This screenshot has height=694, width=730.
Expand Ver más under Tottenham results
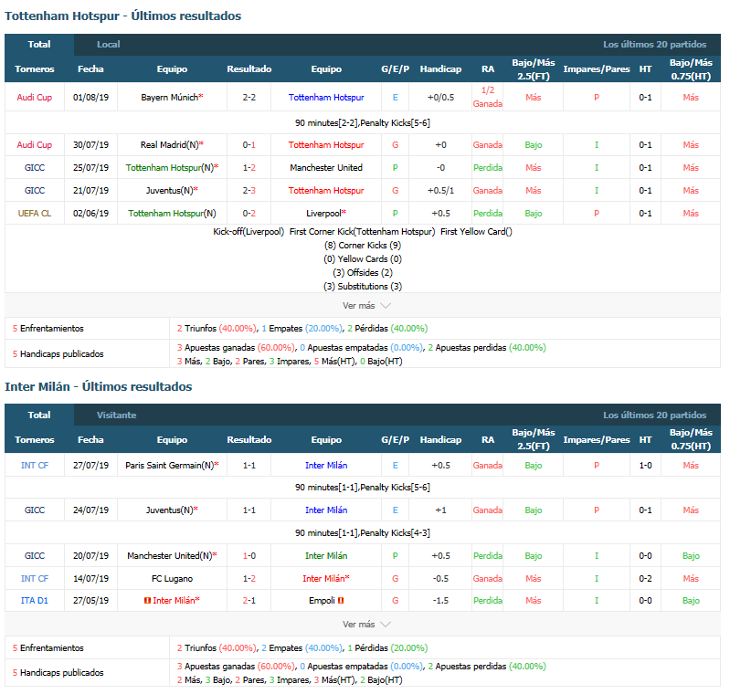pyautogui.click(x=366, y=306)
